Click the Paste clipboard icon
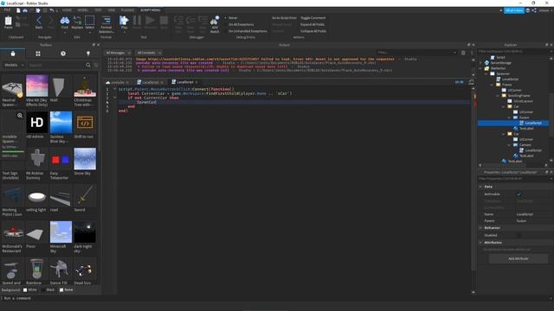Viewport: 554px width, 311px height. click(8, 22)
